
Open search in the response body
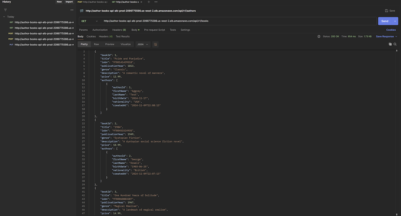point(395,44)
